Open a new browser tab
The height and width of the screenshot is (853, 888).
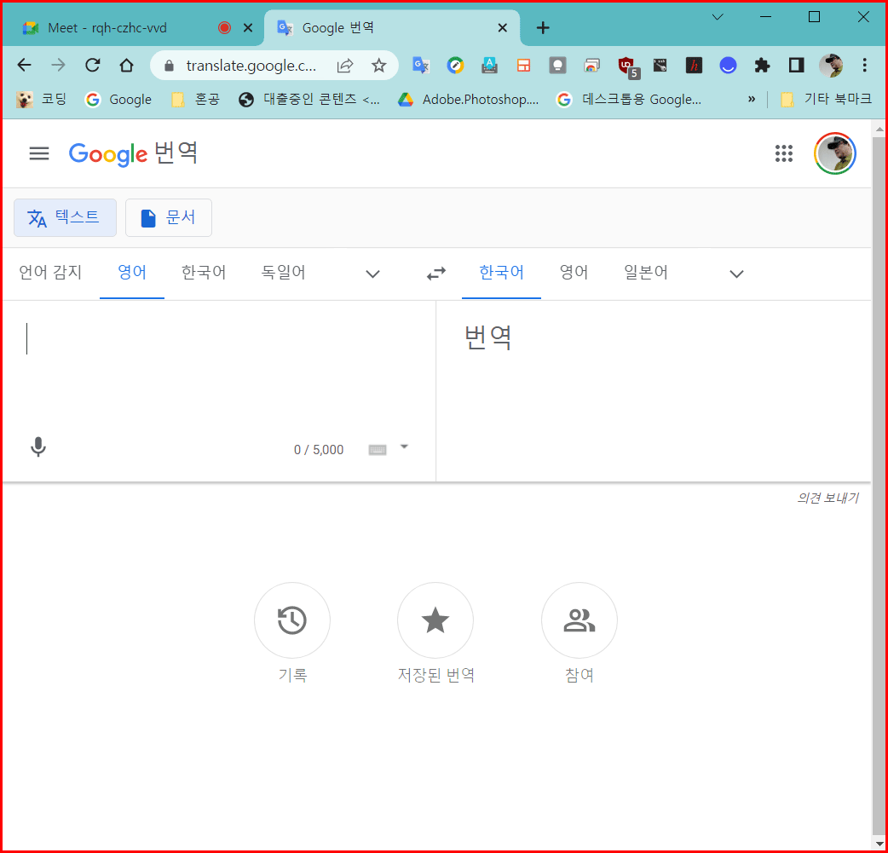coord(543,28)
